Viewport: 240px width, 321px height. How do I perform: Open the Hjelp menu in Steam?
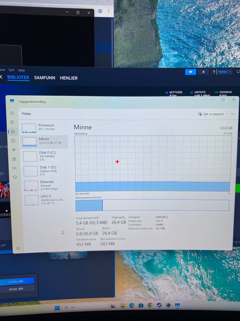(x=21, y=70)
